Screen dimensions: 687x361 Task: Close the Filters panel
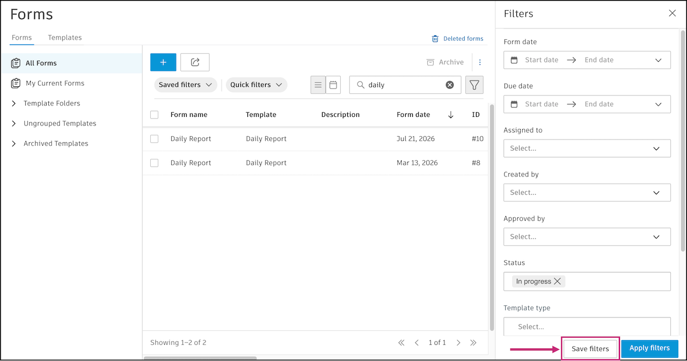(x=672, y=13)
